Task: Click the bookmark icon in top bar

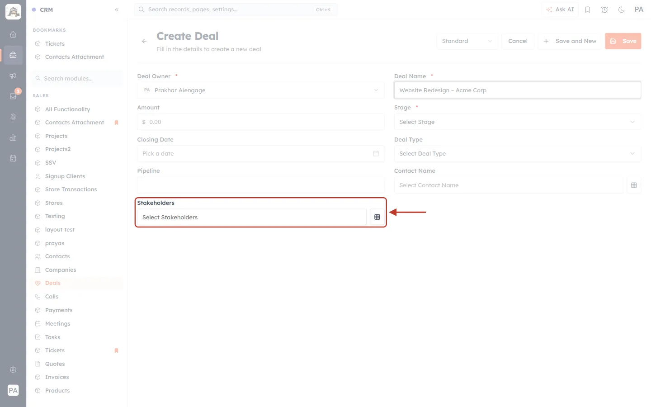Action: tap(588, 9)
